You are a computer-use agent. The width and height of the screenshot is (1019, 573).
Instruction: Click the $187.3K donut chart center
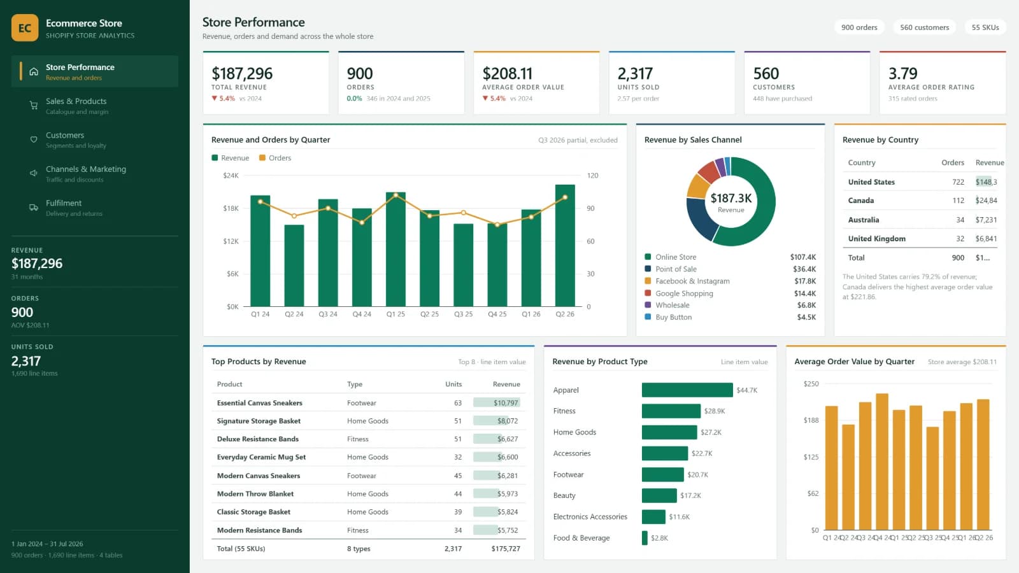click(x=731, y=202)
